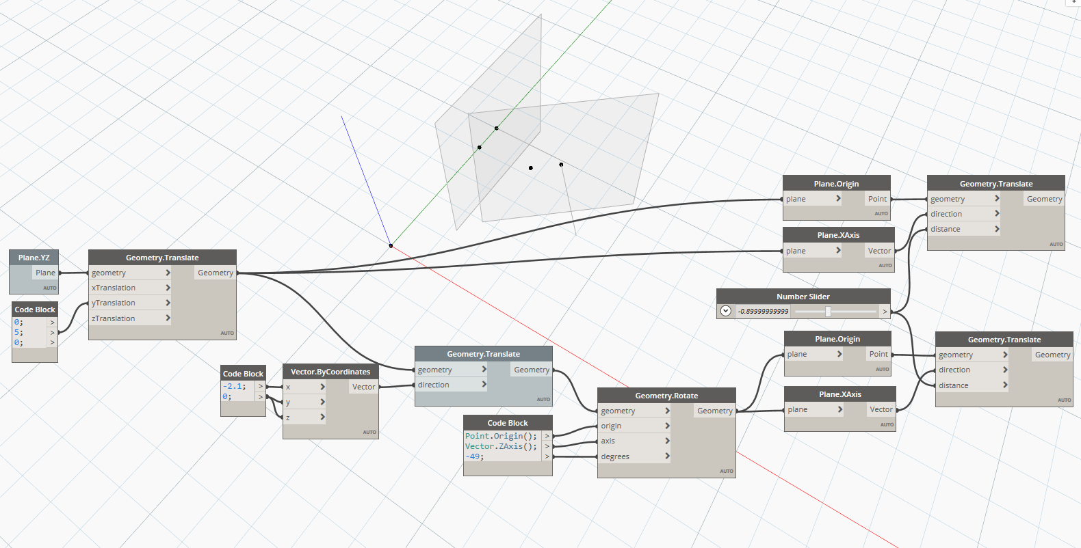This screenshot has height=548, width=1081.
Task: Select the Number Slider node title
Action: [803, 297]
